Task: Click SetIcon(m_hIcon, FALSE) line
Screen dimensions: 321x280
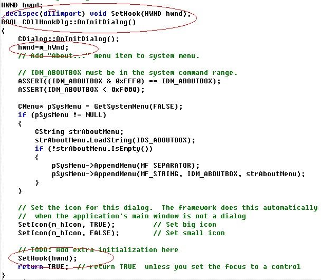Action: coord(69,233)
